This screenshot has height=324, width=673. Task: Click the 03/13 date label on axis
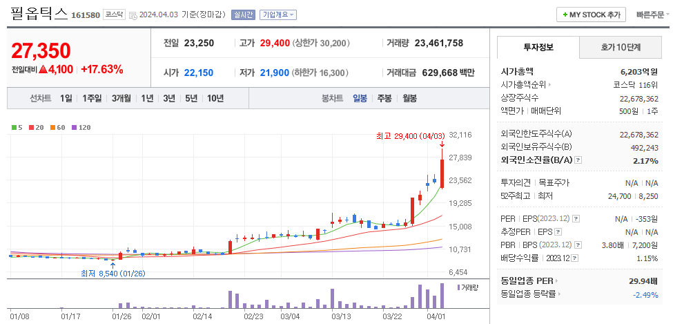[x=341, y=316]
